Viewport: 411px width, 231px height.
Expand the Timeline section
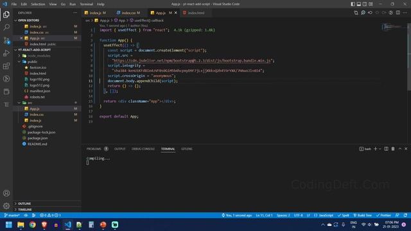click(25, 210)
